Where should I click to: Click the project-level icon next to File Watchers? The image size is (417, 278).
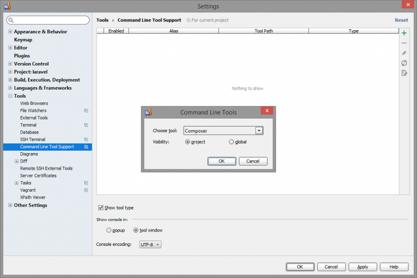tap(86, 110)
